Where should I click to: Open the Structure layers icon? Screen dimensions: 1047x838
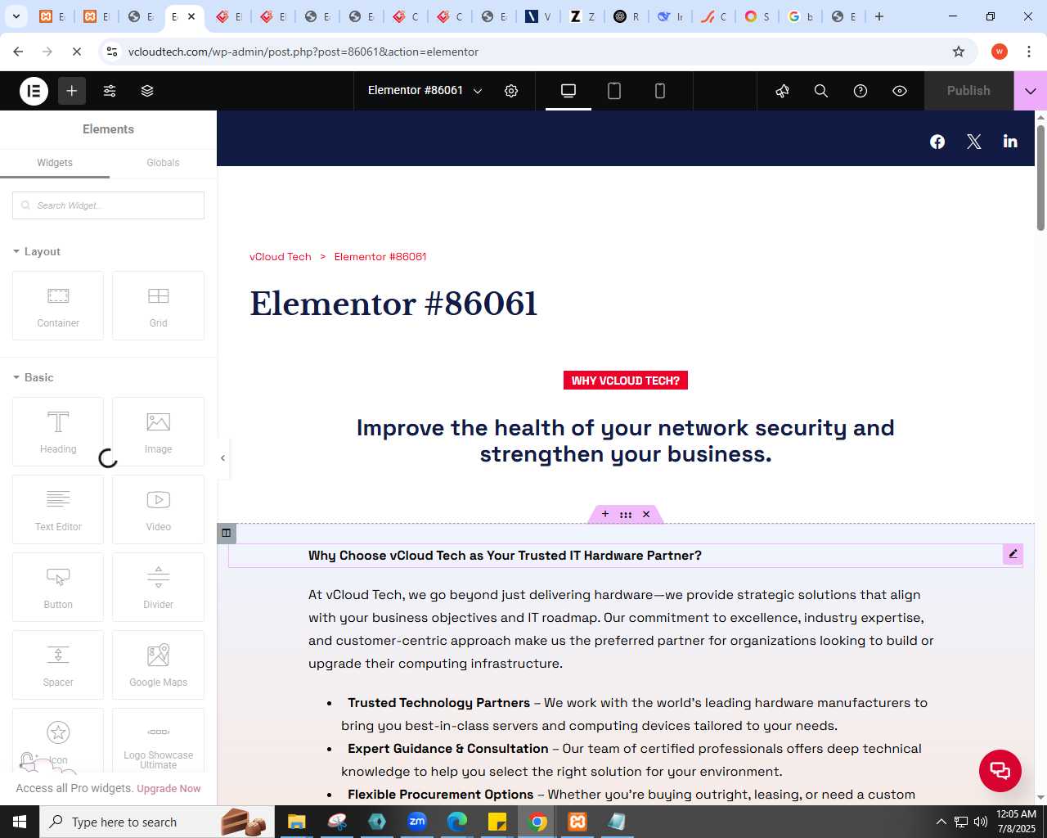(x=147, y=91)
